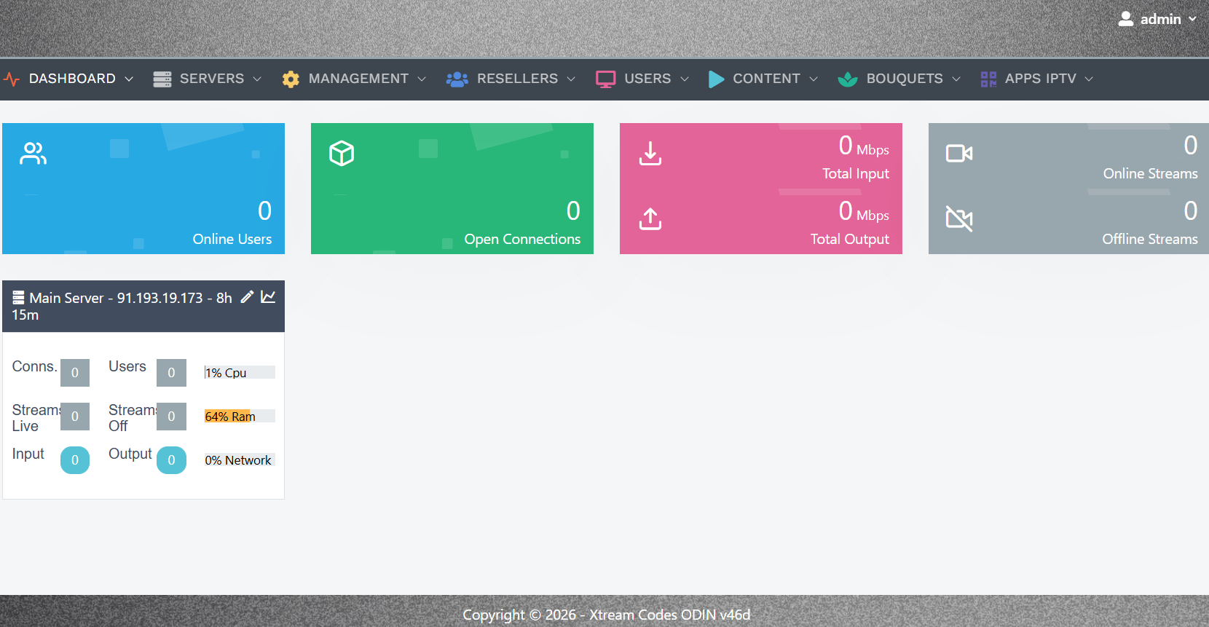Click the Apps IPTV grid icon
1209x627 pixels.
988,79
